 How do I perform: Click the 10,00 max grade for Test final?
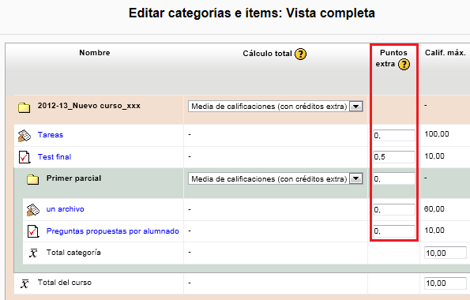(x=434, y=156)
